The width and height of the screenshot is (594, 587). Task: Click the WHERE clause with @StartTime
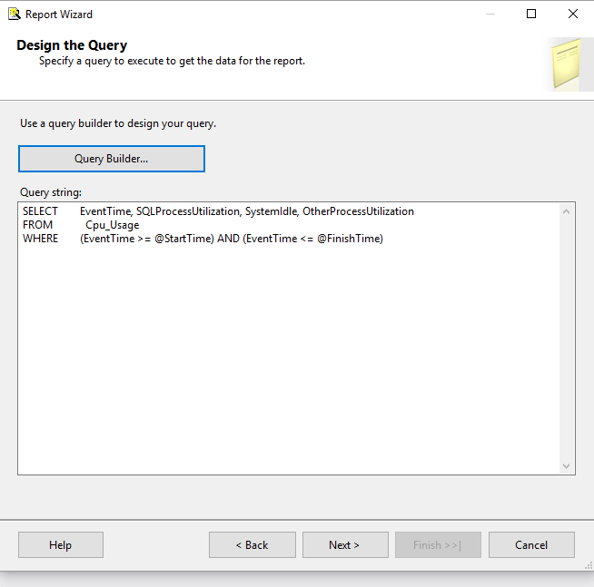[x=203, y=239]
